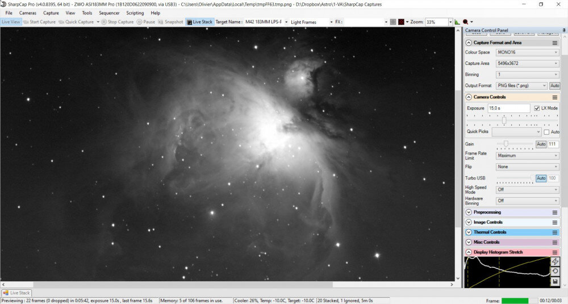Open the Camera Controls hamburger menu
568x304 pixels.
tap(554, 97)
